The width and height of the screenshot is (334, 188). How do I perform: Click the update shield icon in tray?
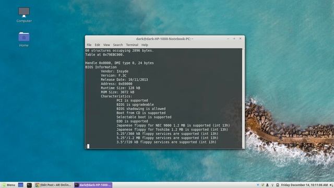263,185
